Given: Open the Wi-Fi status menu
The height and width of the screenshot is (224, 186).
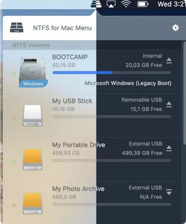Looking at the screenshot, I should click(x=126, y=4).
